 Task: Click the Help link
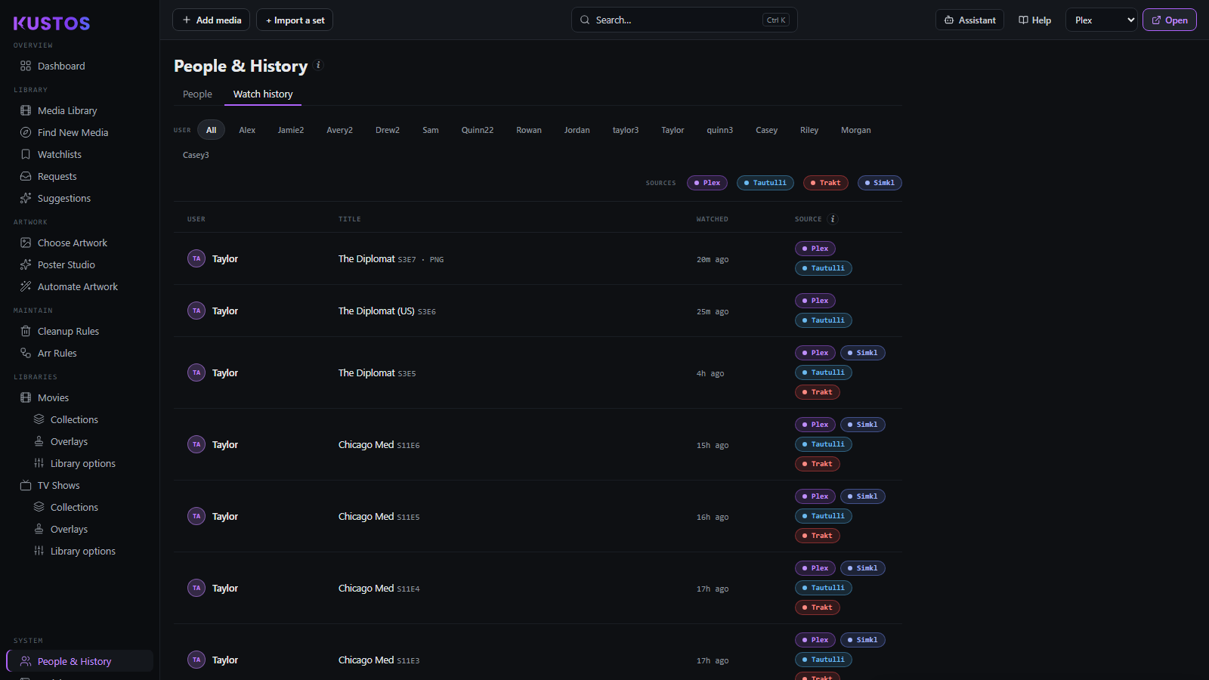click(1034, 20)
